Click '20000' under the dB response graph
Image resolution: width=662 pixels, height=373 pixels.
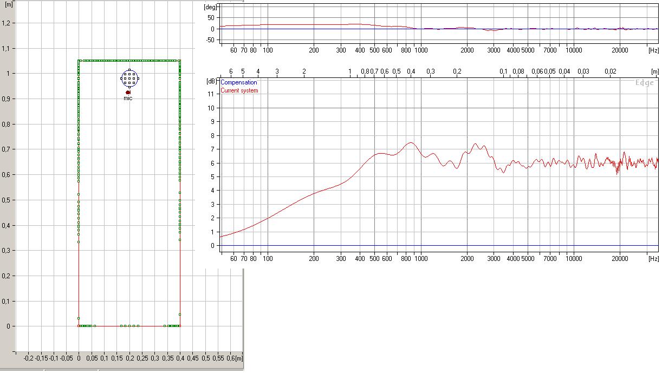coord(620,259)
